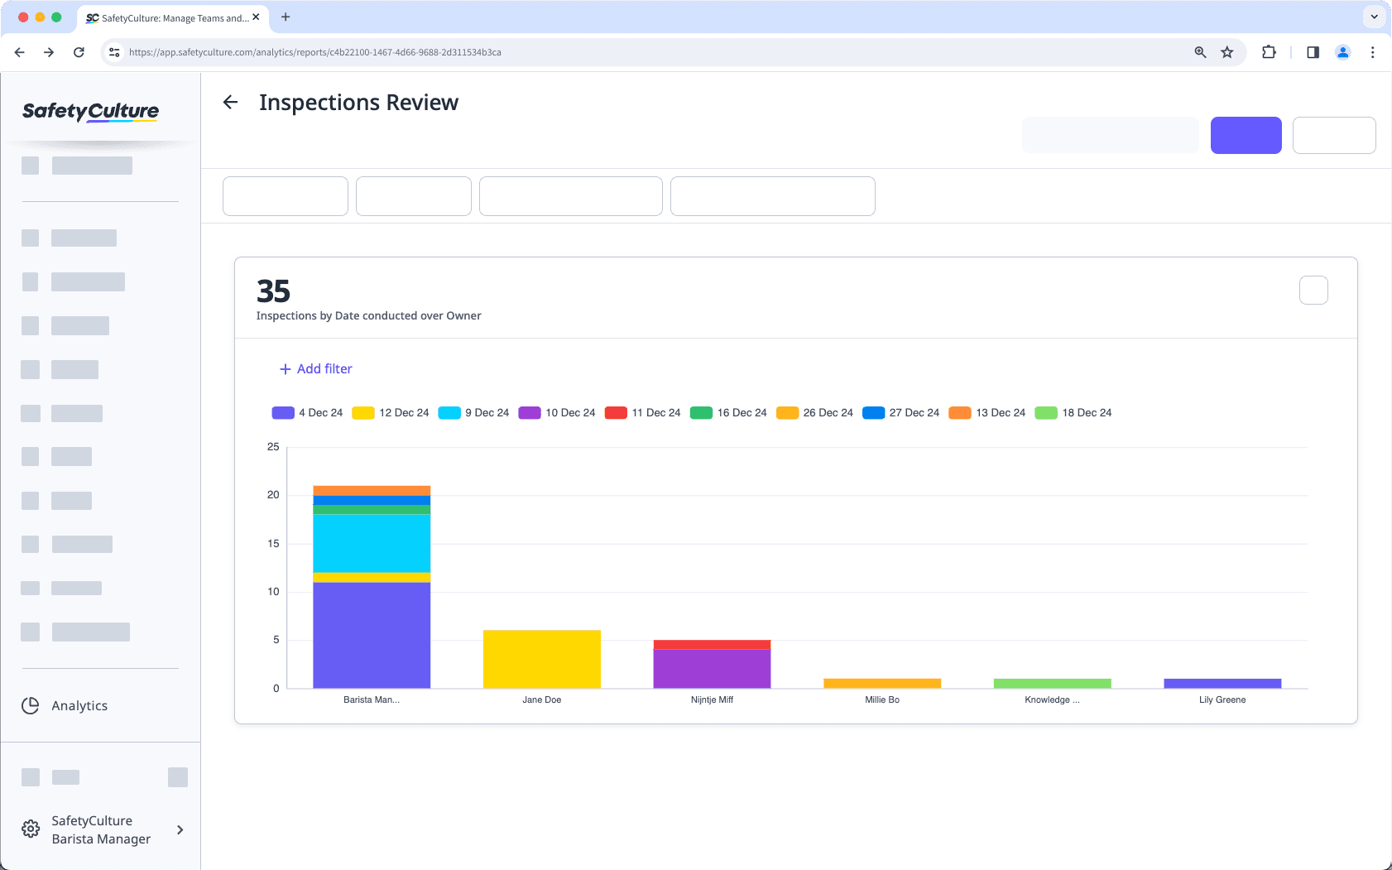Click the SafetyCulture logo in the sidebar
The width and height of the screenshot is (1392, 870).
coord(89,112)
